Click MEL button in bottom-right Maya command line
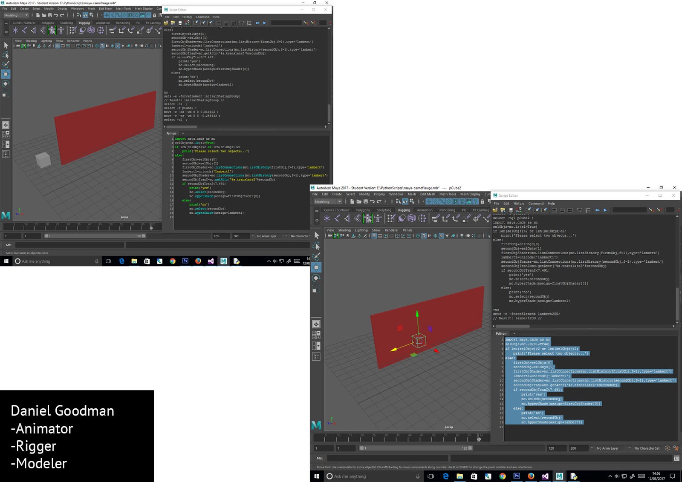This screenshot has height=482, width=682. click(x=320, y=458)
